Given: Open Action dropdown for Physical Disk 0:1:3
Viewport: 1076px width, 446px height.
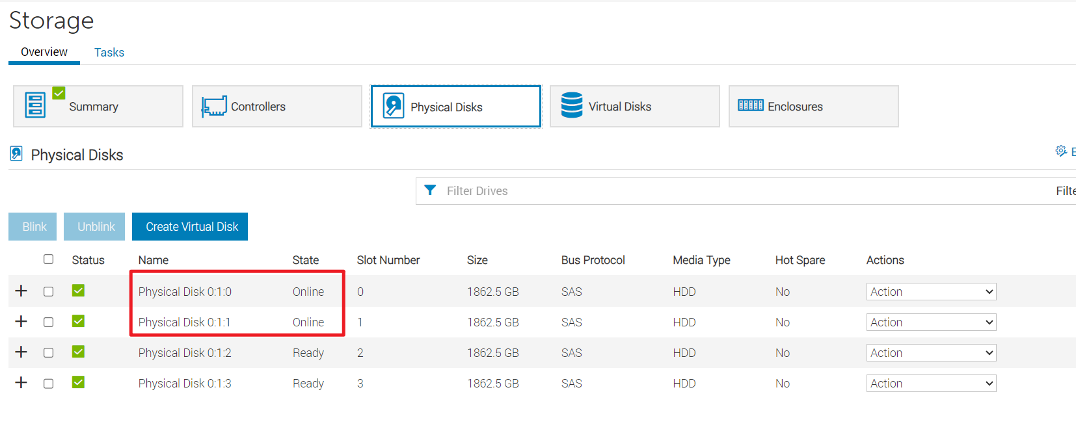Looking at the screenshot, I should click(x=931, y=384).
